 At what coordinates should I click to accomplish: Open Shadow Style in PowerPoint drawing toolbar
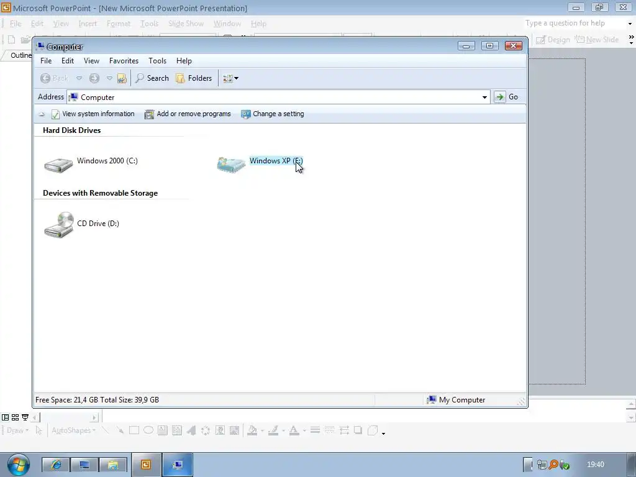pyautogui.click(x=358, y=430)
